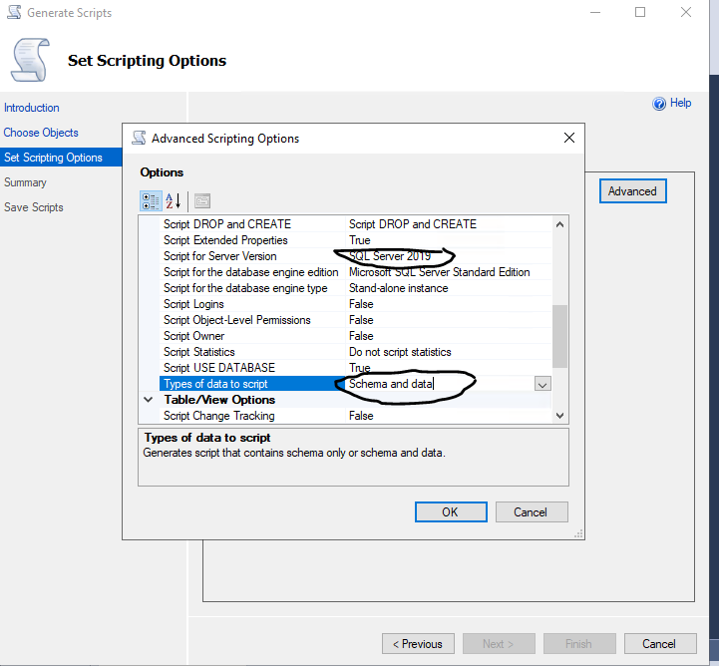Cancel the Advanced Scripting Options dialog
The image size is (719, 666).
[531, 511]
